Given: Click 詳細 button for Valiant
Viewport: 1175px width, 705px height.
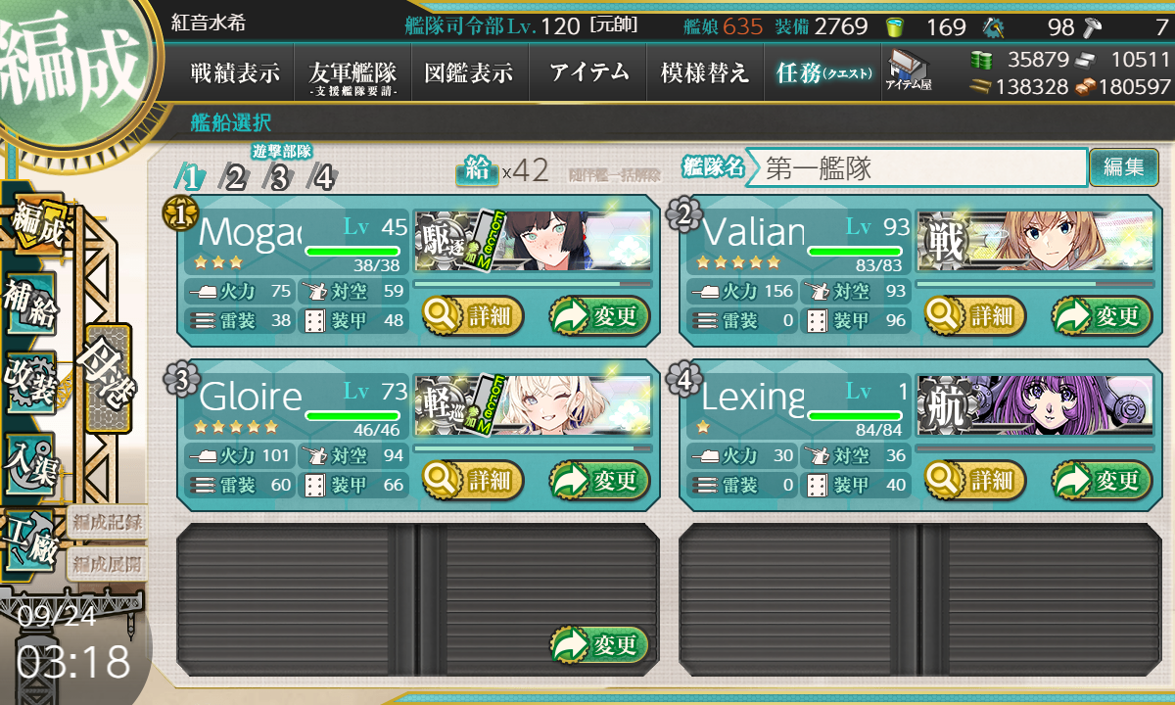Looking at the screenshot, I should [975, 316].
